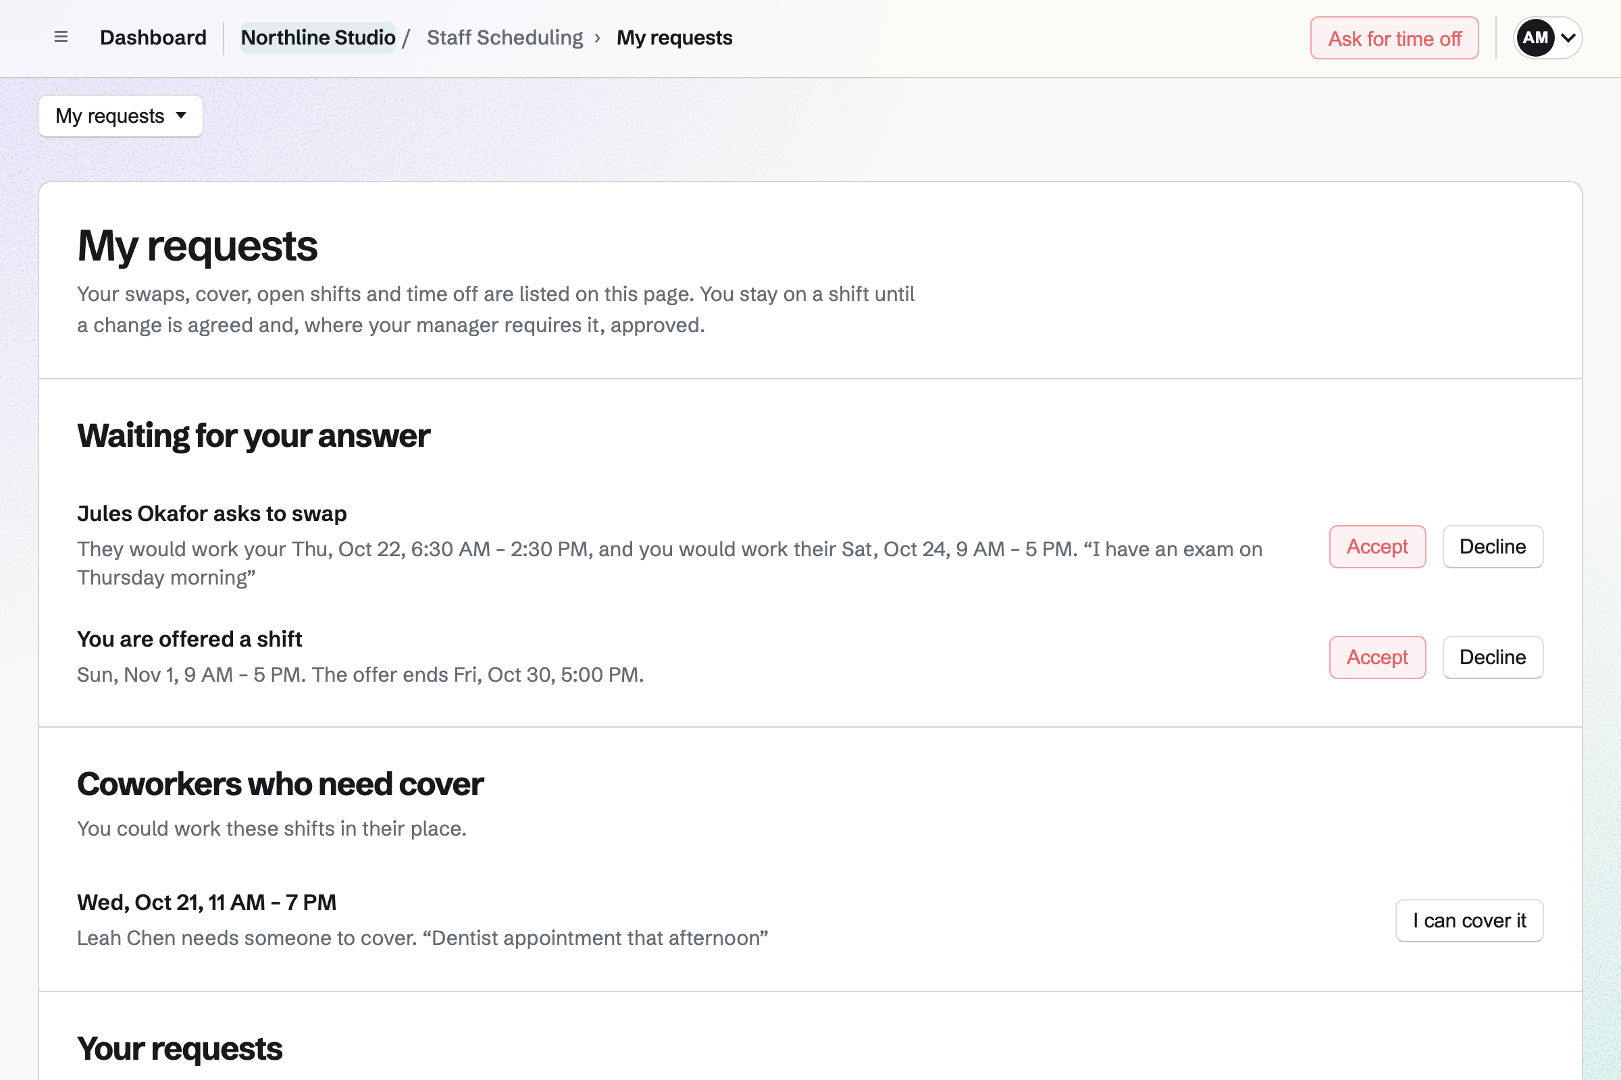Screen dimensions: 1621x1080
Task: Click the "Your requests" section heading
Action: point(180,1049)
